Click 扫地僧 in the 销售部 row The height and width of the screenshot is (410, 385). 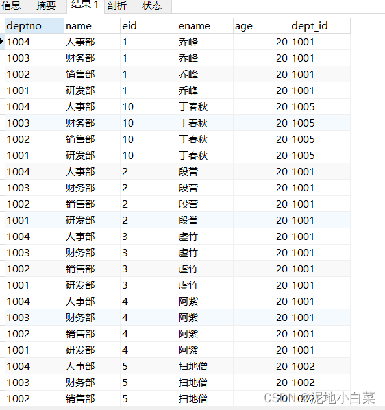click(205, 398)
